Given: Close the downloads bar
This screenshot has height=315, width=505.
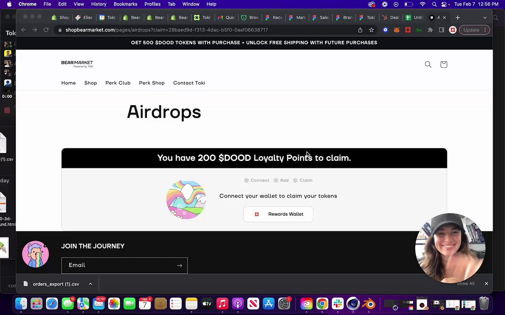Looking at the screenshot, I should pyautogui.click(x=486, y=283).
